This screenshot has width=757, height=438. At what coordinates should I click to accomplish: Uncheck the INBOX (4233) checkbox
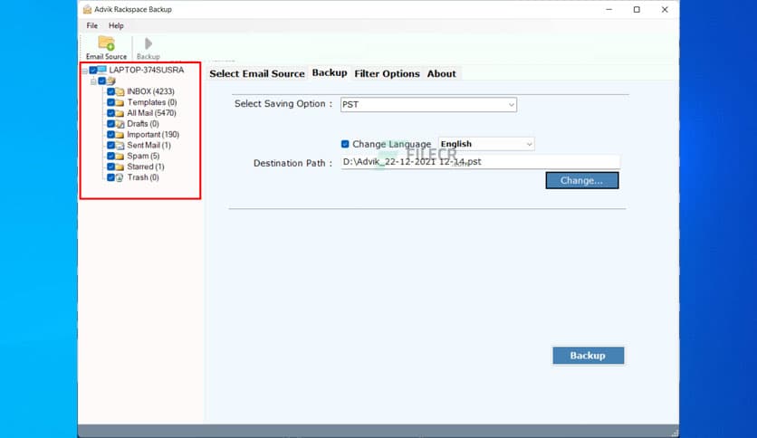click(110, 91)
